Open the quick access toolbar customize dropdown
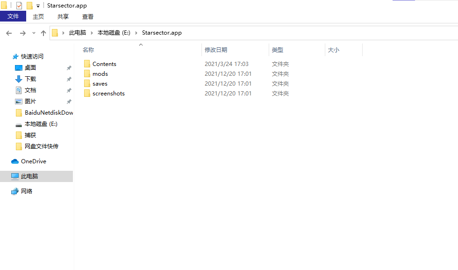Image resolution: width=458 pixels, height=270 pixels. click(x=39, y=5)
